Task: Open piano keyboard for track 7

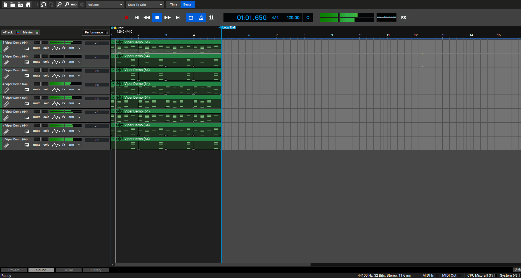Action: point(27,131)
